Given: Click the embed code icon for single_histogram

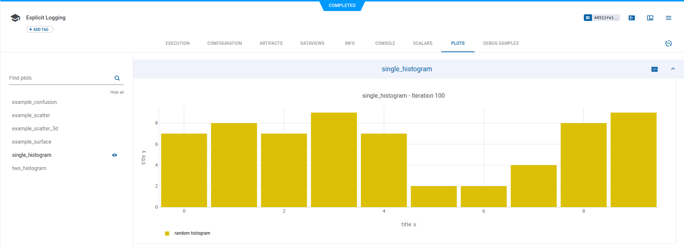Looking at the screenshot, I should (x=655, y=69).
